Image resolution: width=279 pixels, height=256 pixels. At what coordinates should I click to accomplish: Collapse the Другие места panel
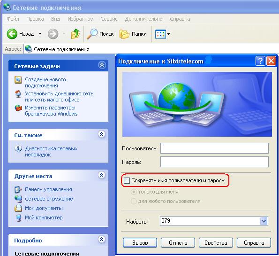[102, 175]
